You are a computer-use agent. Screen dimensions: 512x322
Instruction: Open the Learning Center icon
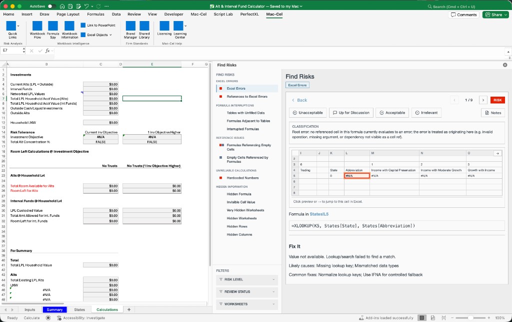[178, 26]
